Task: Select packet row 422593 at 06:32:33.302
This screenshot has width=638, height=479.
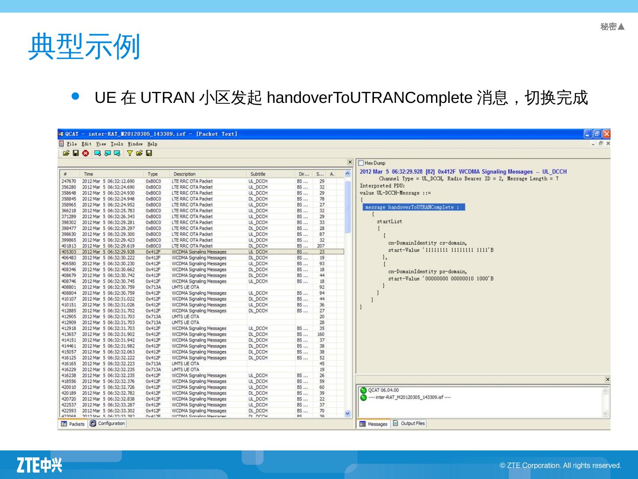Action: pyautogui.click(x=202, y=411)
